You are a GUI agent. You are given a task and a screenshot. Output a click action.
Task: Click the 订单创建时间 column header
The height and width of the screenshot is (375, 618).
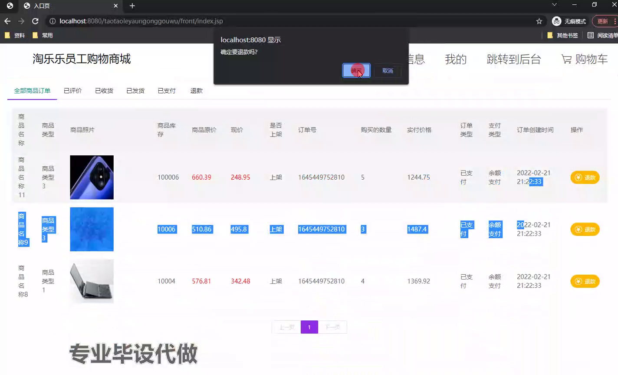[x=535, y=130]
